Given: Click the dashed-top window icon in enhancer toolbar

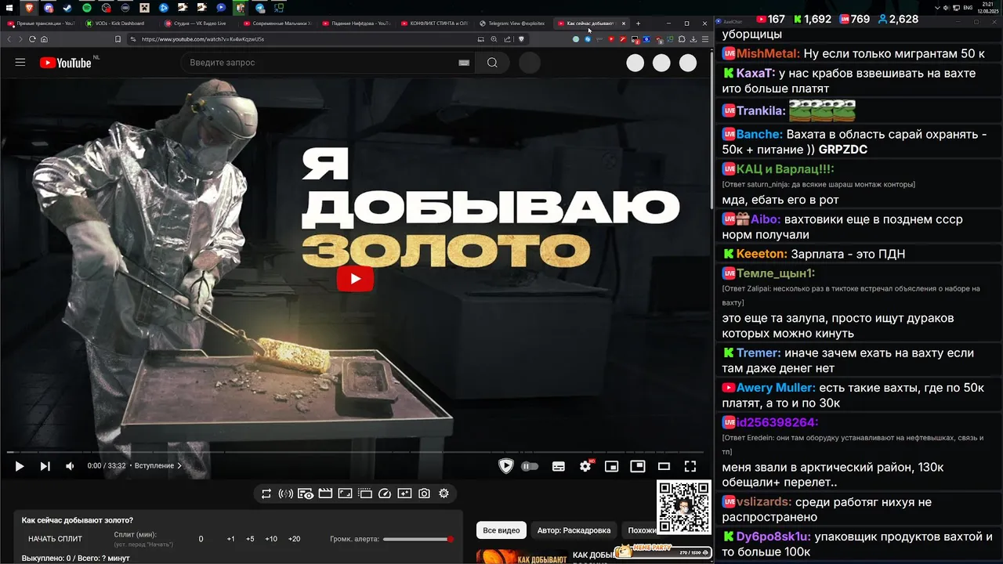Looking at the screenshot, I should tap(364, 493).
